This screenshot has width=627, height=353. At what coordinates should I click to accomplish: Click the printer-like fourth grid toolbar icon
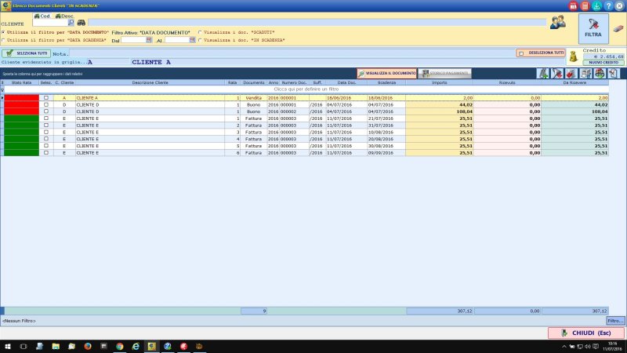(585, 73)
